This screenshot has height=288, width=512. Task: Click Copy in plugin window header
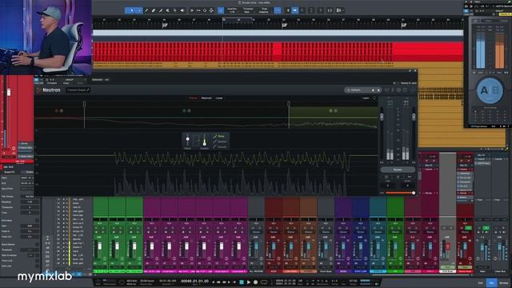click(x=66, y=83)
